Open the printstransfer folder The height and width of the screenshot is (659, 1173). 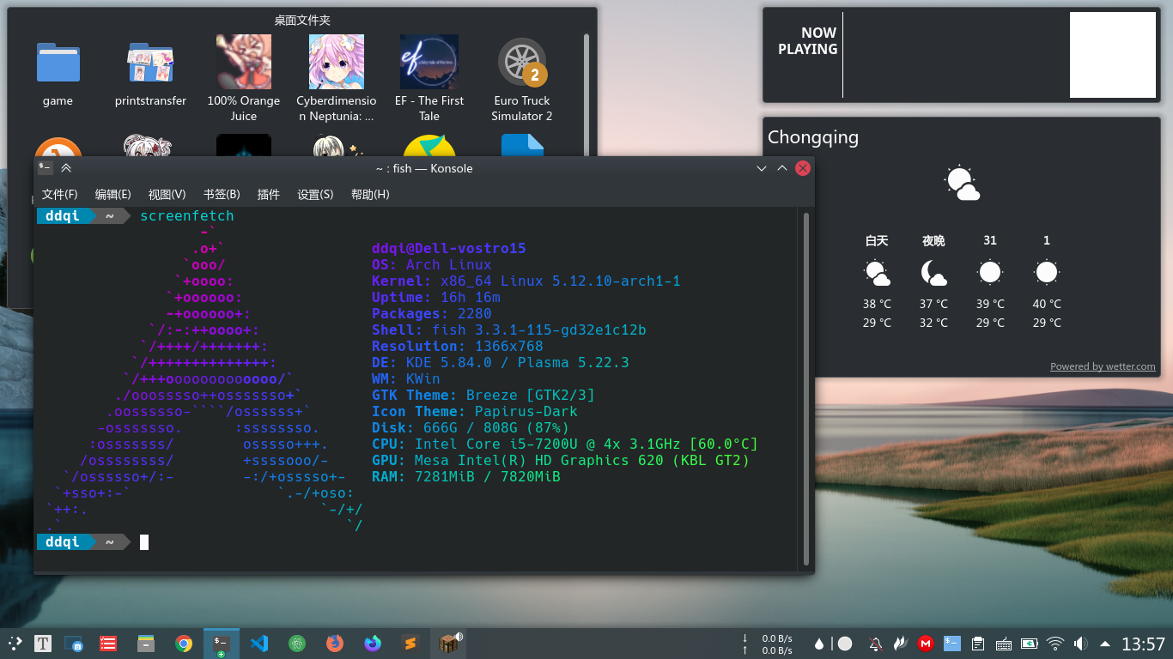[150, 72]
